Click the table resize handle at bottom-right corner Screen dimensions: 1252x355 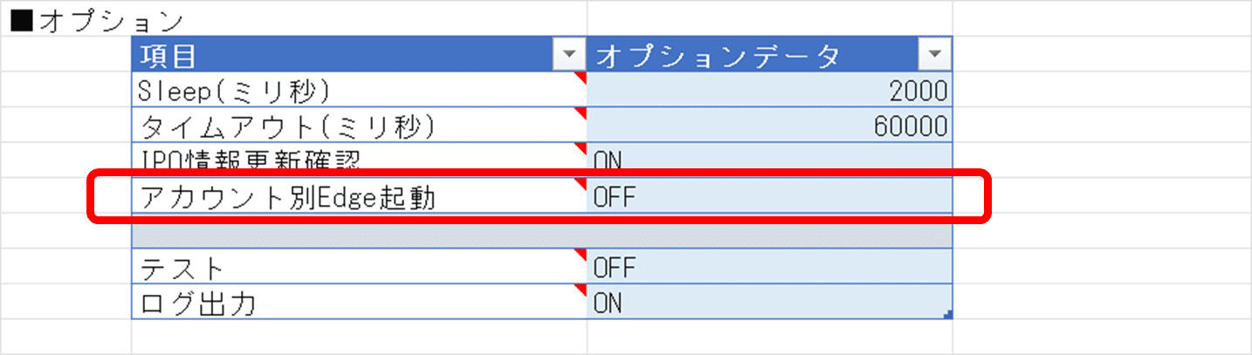[948, 315]
